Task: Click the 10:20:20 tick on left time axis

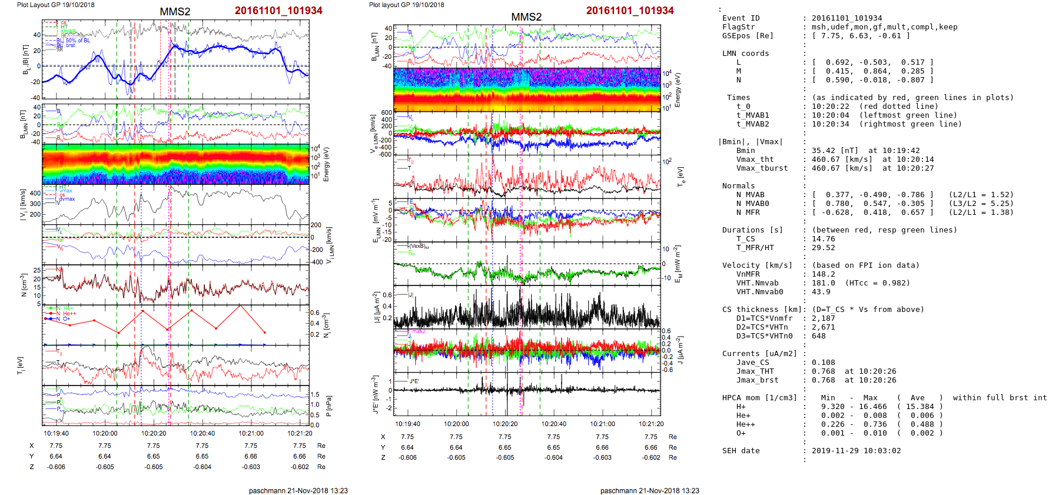Action: (x=154, y=433)
